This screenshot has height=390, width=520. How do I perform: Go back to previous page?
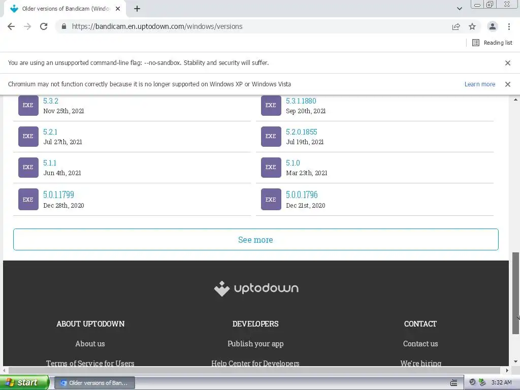click(11, 26)
